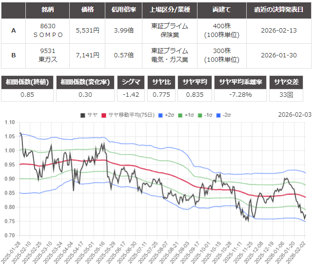The image size is (314, 266).
Task: Click the +1σ green legend swatch
Action: point(181,115)
